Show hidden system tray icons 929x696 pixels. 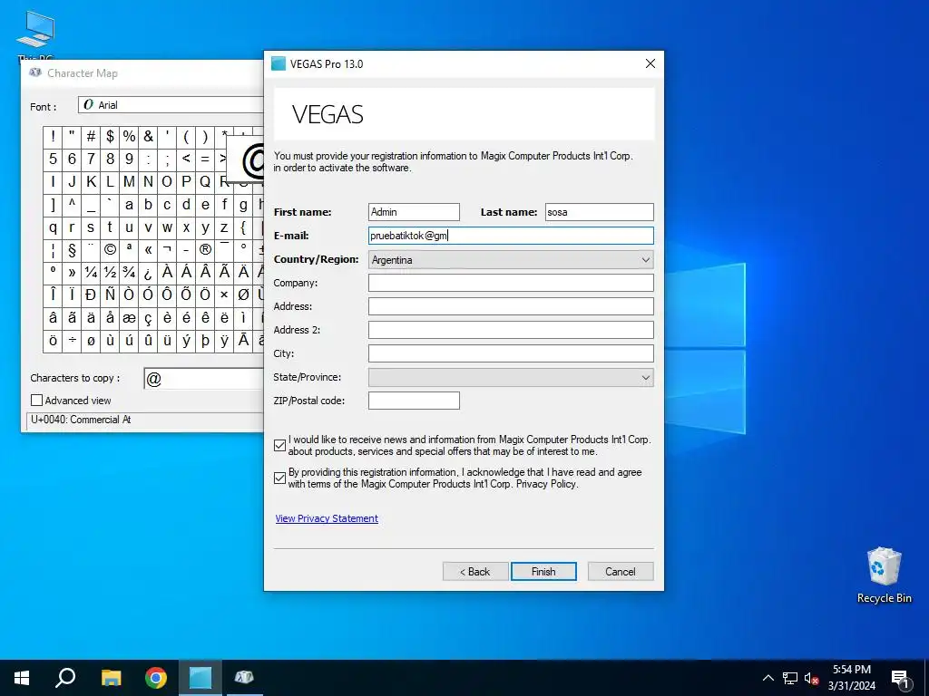[x=768, y=678]
